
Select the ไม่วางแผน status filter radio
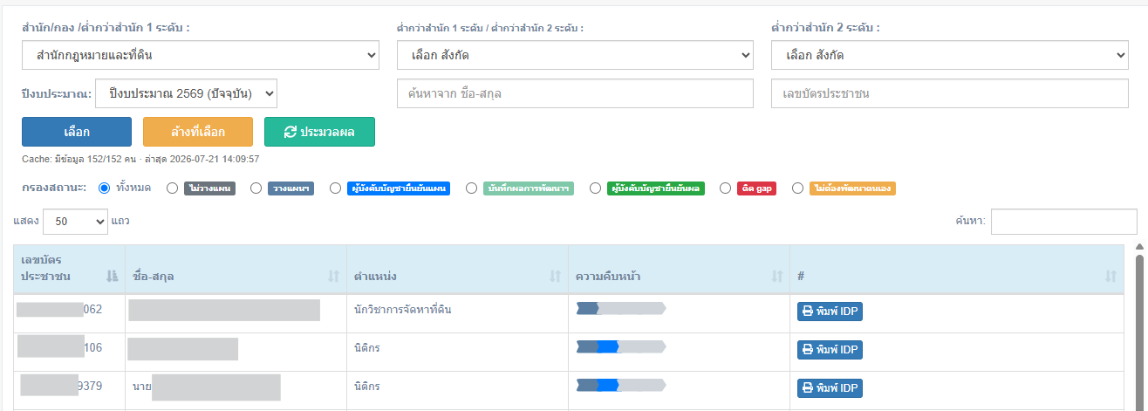(x=172, y=188)
